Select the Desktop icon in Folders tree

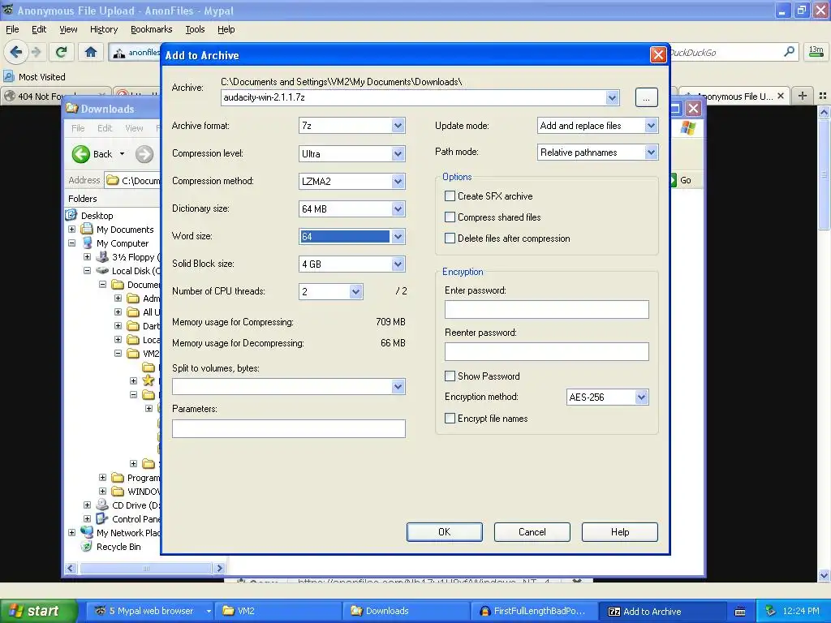71,215
